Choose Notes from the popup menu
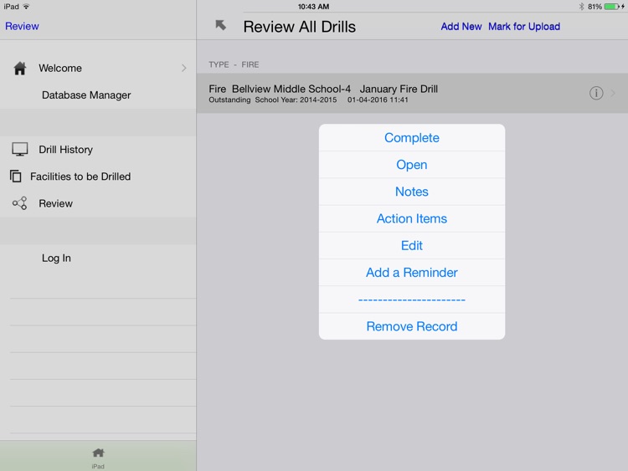Viewport: 628px width, 471px height. pyautogui.click(x=411, y=192)
